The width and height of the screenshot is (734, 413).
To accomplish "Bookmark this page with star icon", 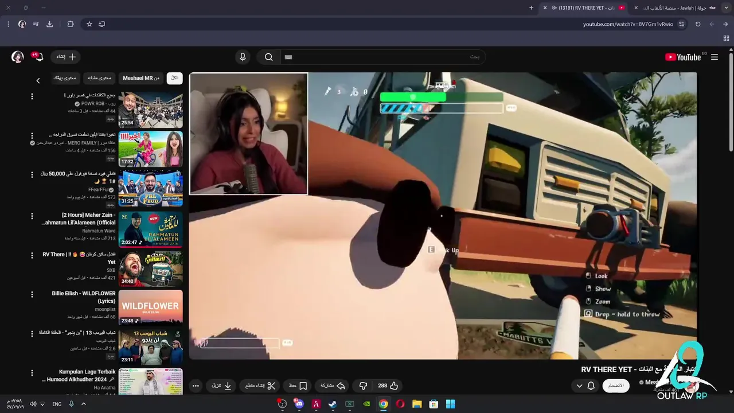I will pyautogui.click(x=89, y=24).
